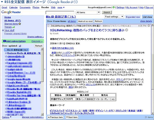The width and height of the screenshot is (154, 120).
Task: Open Manage subscriptions link
Action: [32, 117]
